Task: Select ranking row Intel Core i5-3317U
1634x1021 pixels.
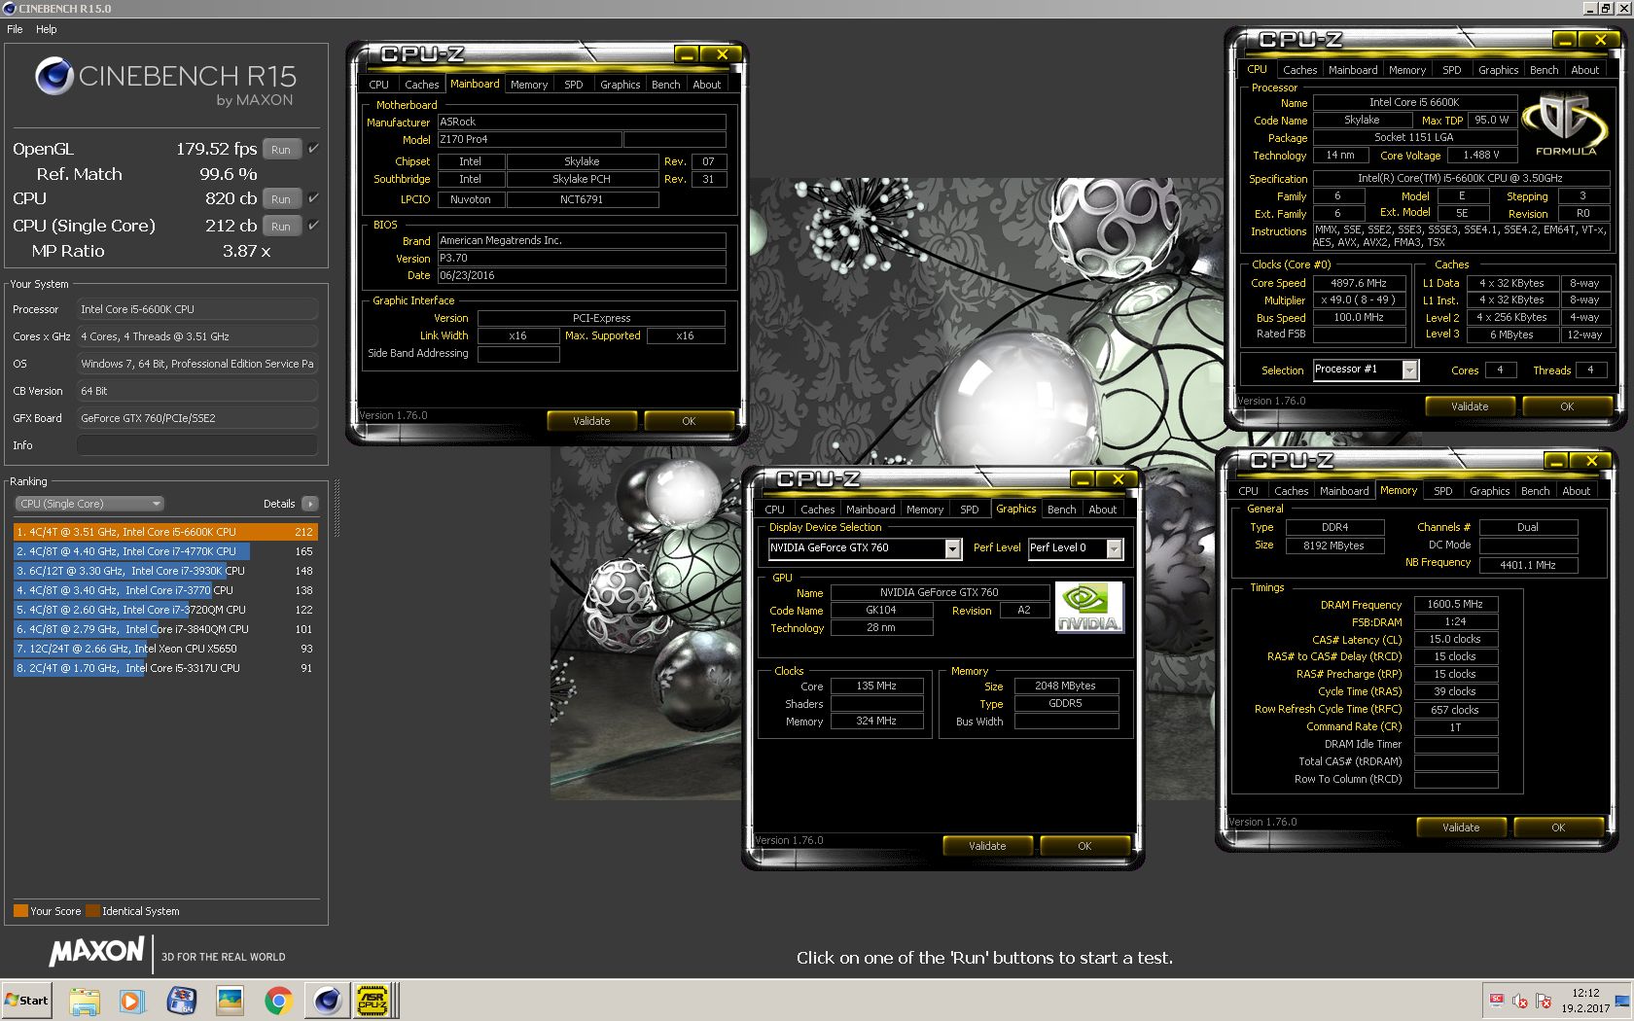Action: (165, 668)
